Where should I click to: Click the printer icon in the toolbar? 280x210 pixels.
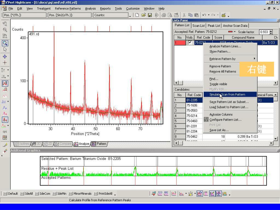164,15
